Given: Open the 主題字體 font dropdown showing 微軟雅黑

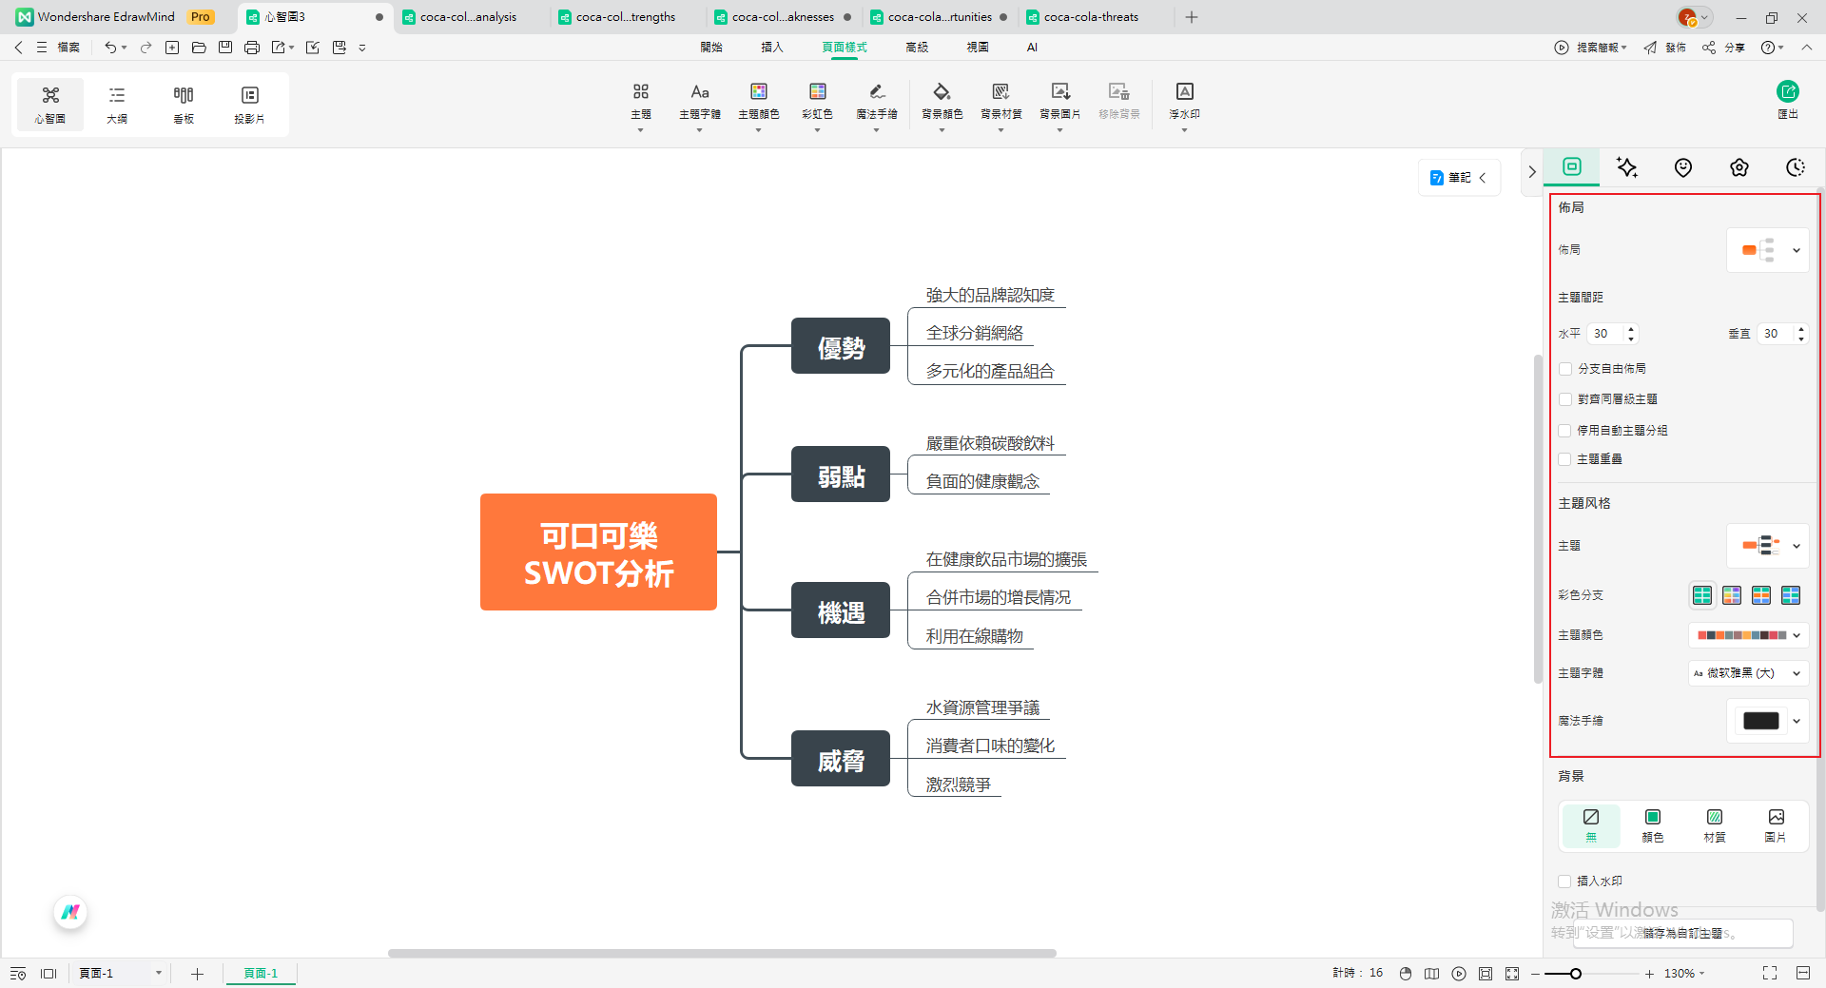Looking at the screenshot, I should (x=1746, y=673).
